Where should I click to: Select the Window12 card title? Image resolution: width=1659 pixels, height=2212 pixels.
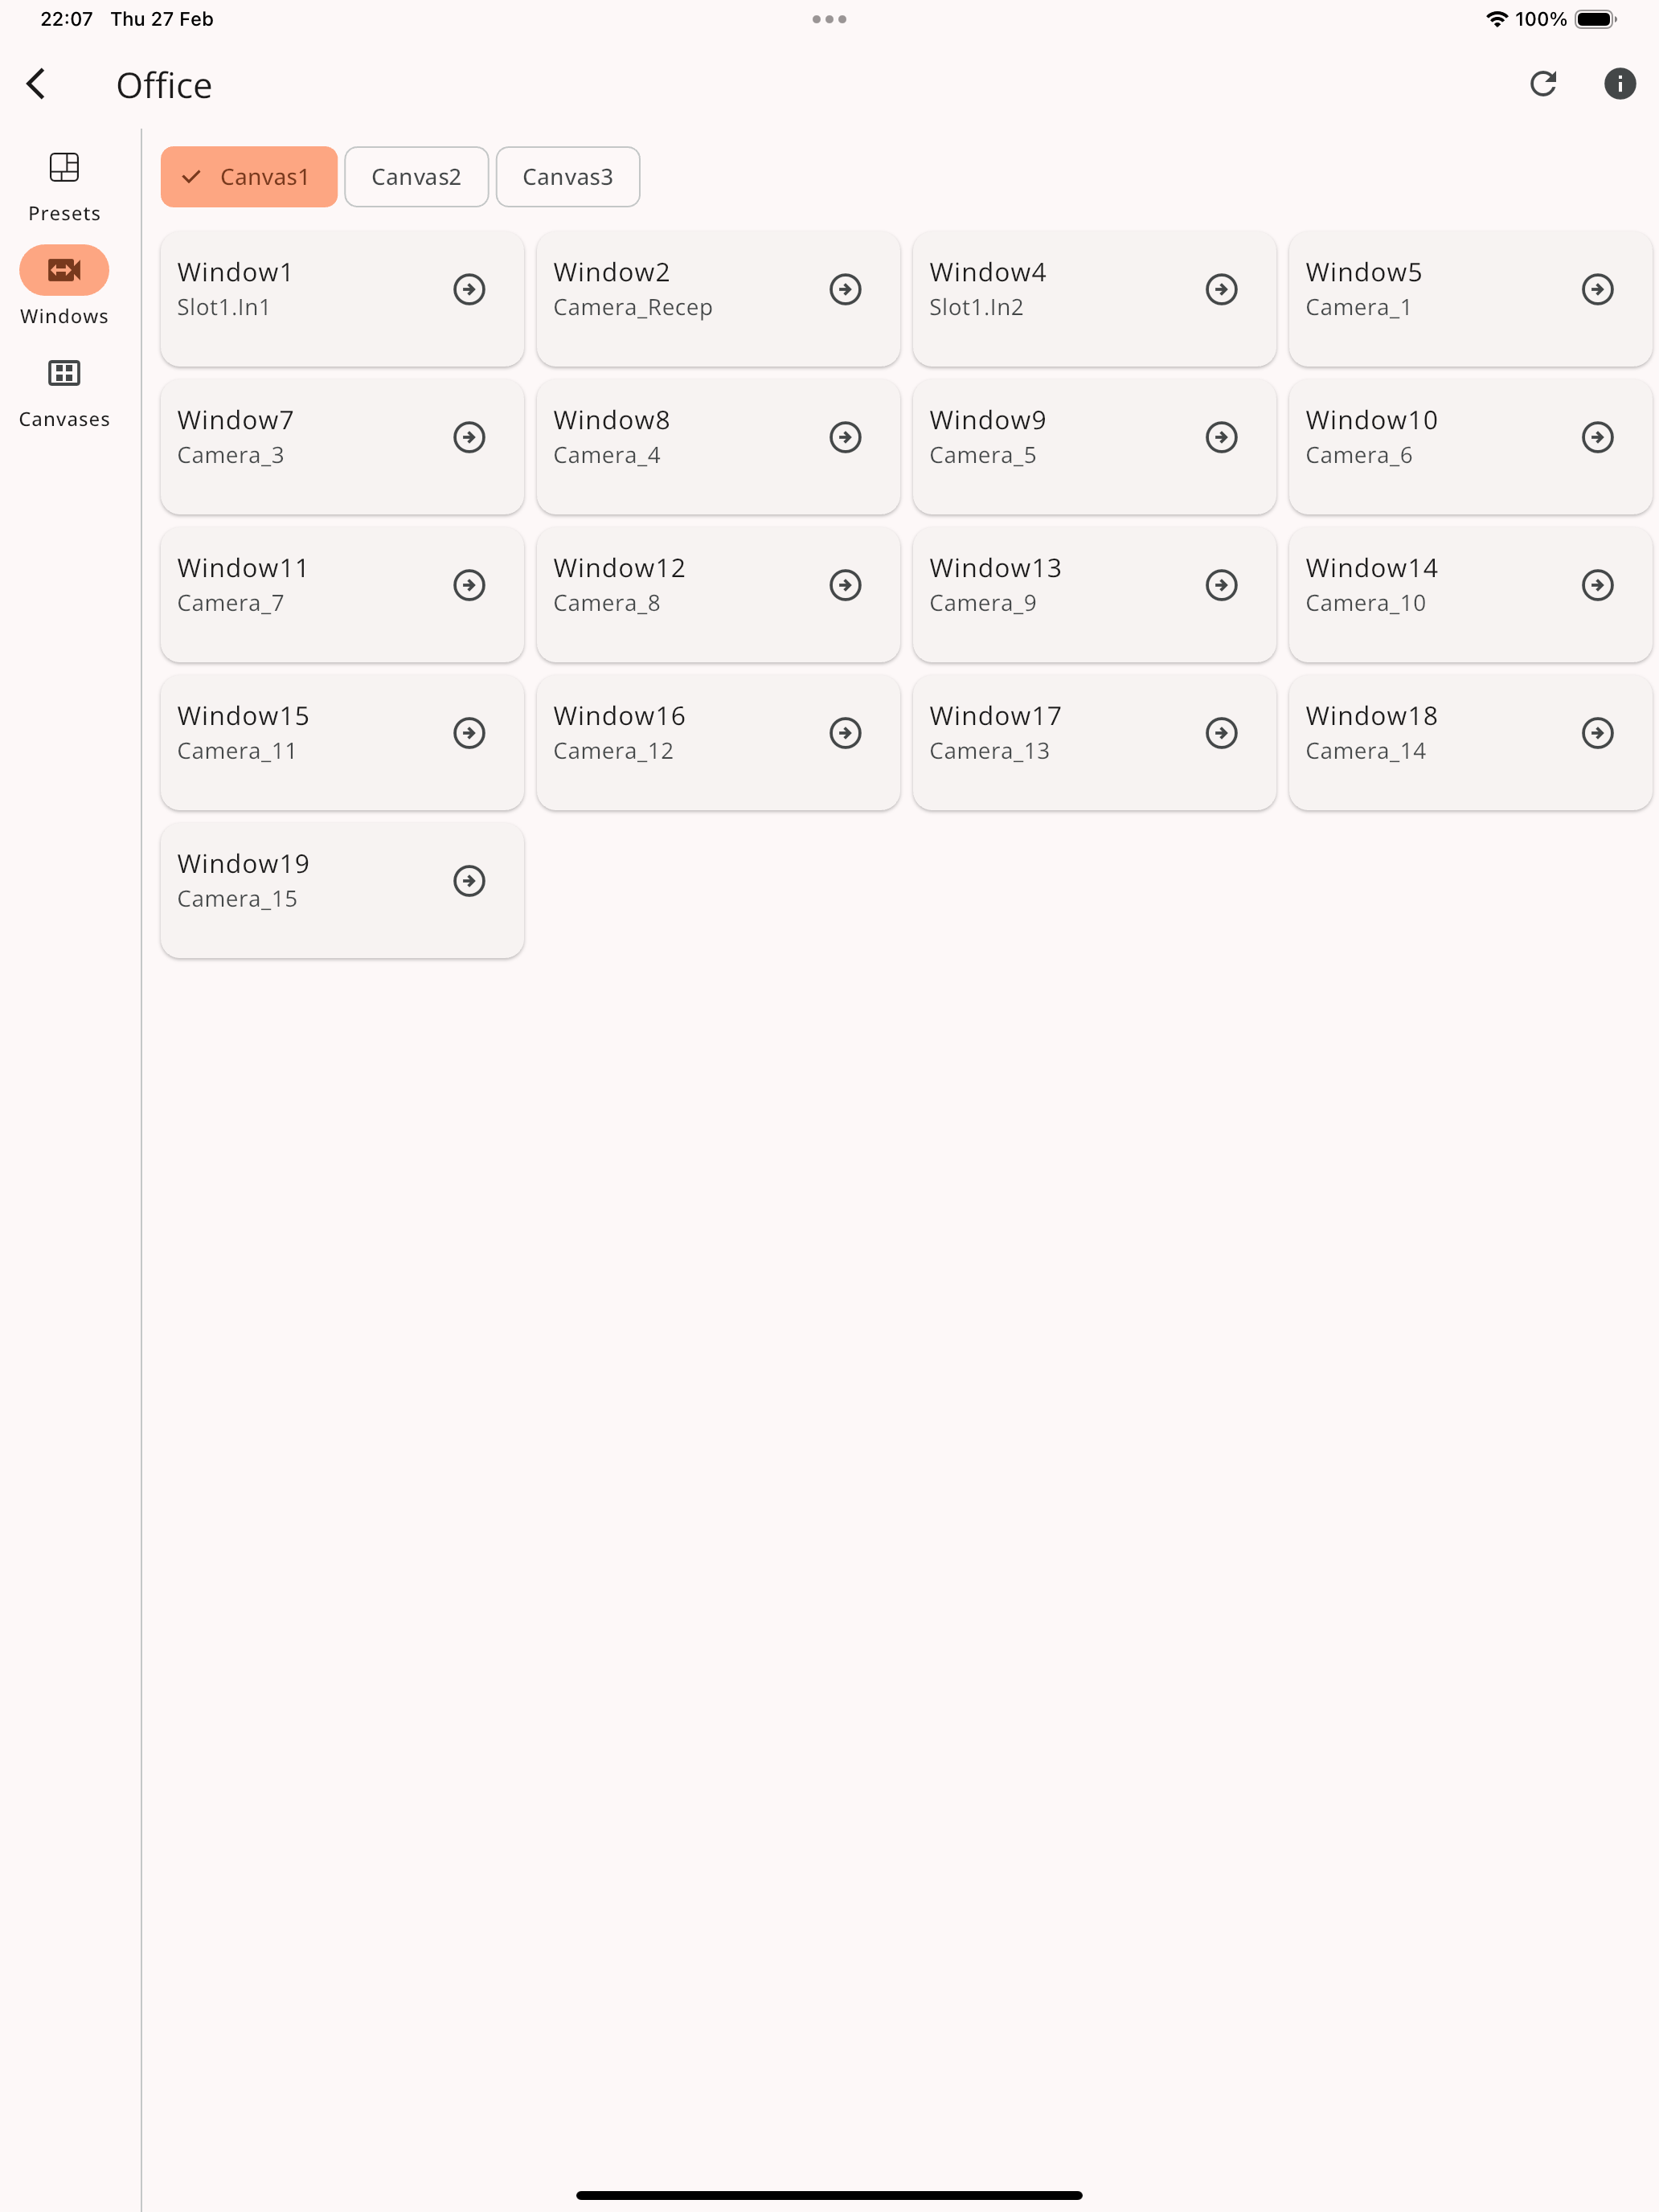point(619,568)
